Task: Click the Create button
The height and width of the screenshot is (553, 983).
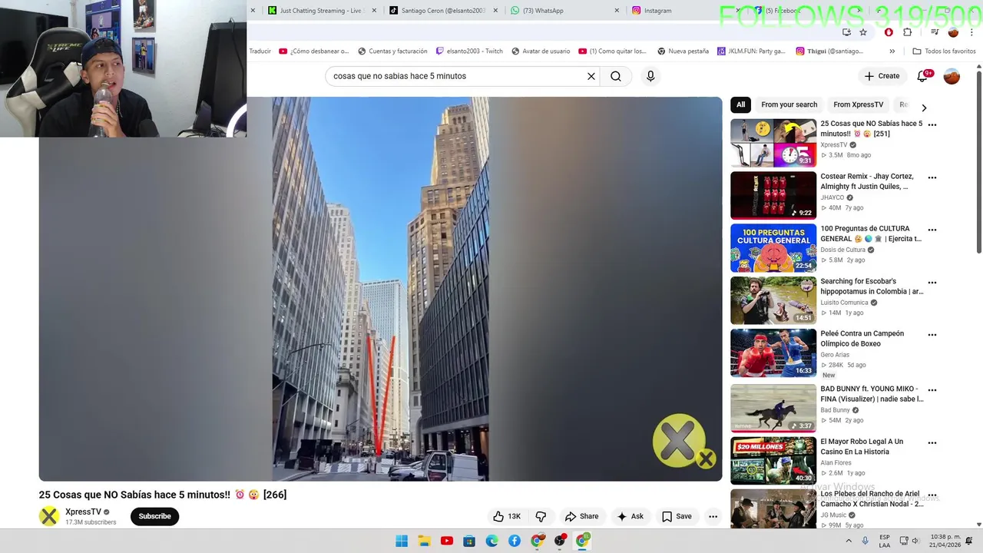Action: [x=882, y=76]
